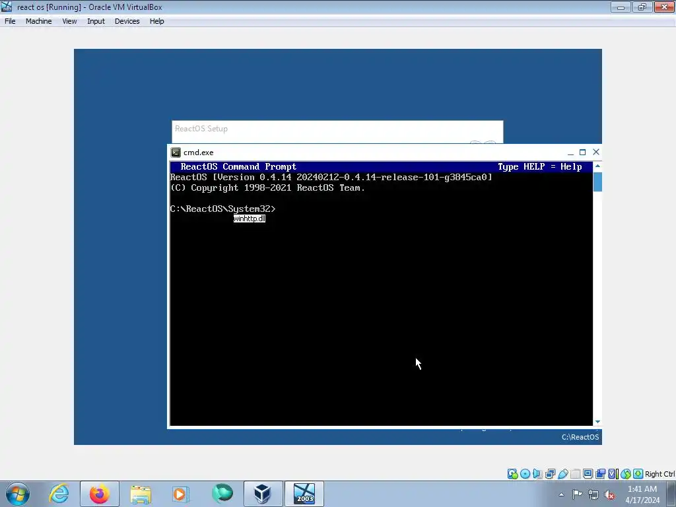This screenshot has height=507, width=676.
Task: Open the Windows Start menu
Action: [17, 494]
